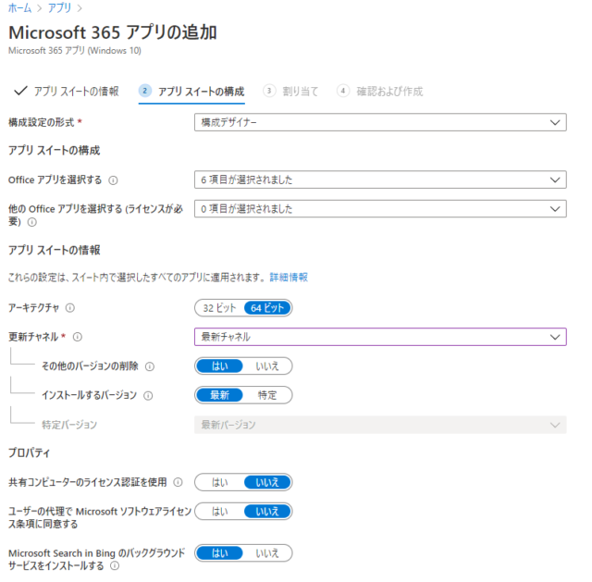
Task: Set その他のバージョンの削除 to はい
Action: tap(220, 366)
